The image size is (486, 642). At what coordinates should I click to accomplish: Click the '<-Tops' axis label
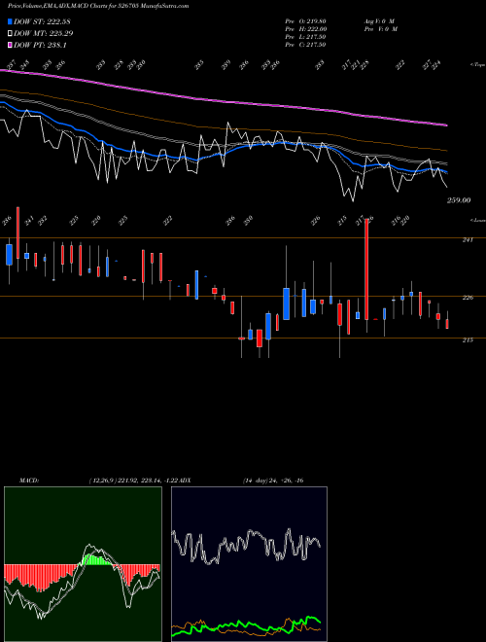pos(477,65)
